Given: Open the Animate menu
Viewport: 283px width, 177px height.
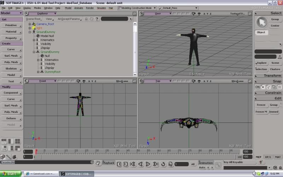Looking at the screenshot, I should pyautogui.click(x=79, y=8).
